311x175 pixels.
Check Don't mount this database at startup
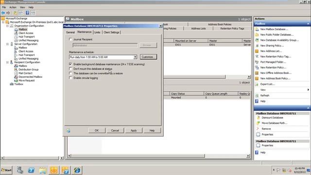coord(70,69)
